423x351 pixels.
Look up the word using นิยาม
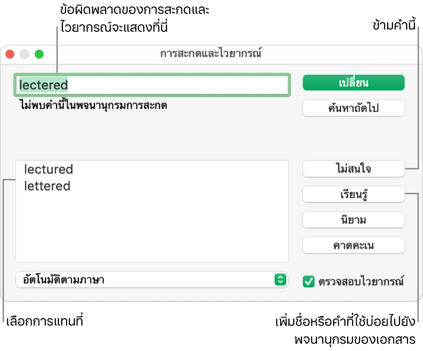pyautogui.click(x=353, y=220)
